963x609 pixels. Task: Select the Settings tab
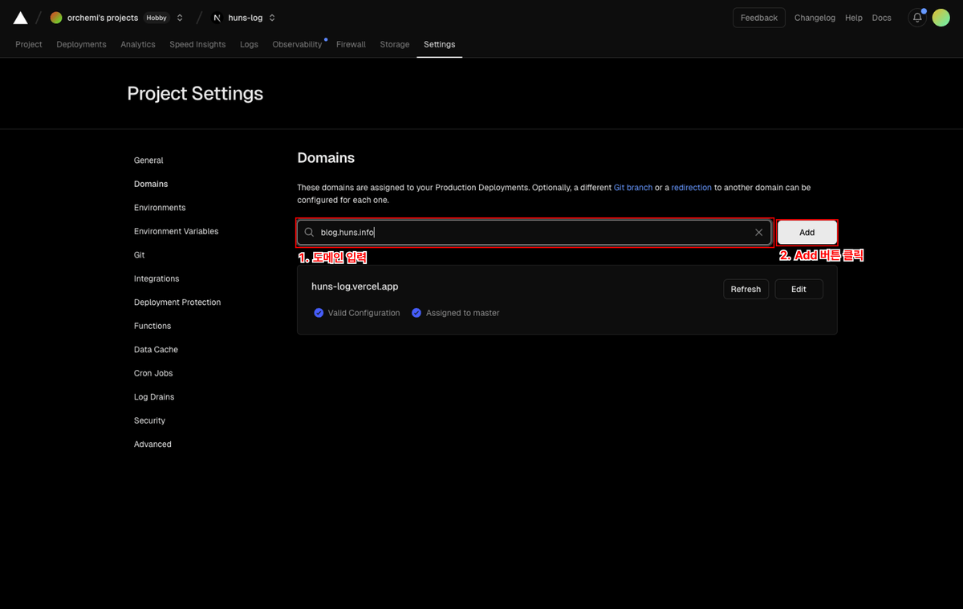click(x=439, y=44)
